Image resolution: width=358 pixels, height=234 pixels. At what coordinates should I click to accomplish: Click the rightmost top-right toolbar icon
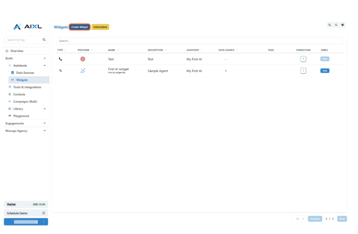coord(343,25)
